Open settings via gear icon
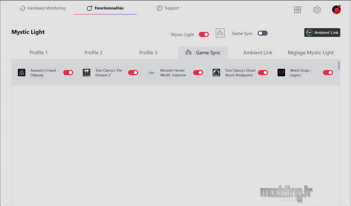This screenshot has width=351, height=206. pos(317,10)
